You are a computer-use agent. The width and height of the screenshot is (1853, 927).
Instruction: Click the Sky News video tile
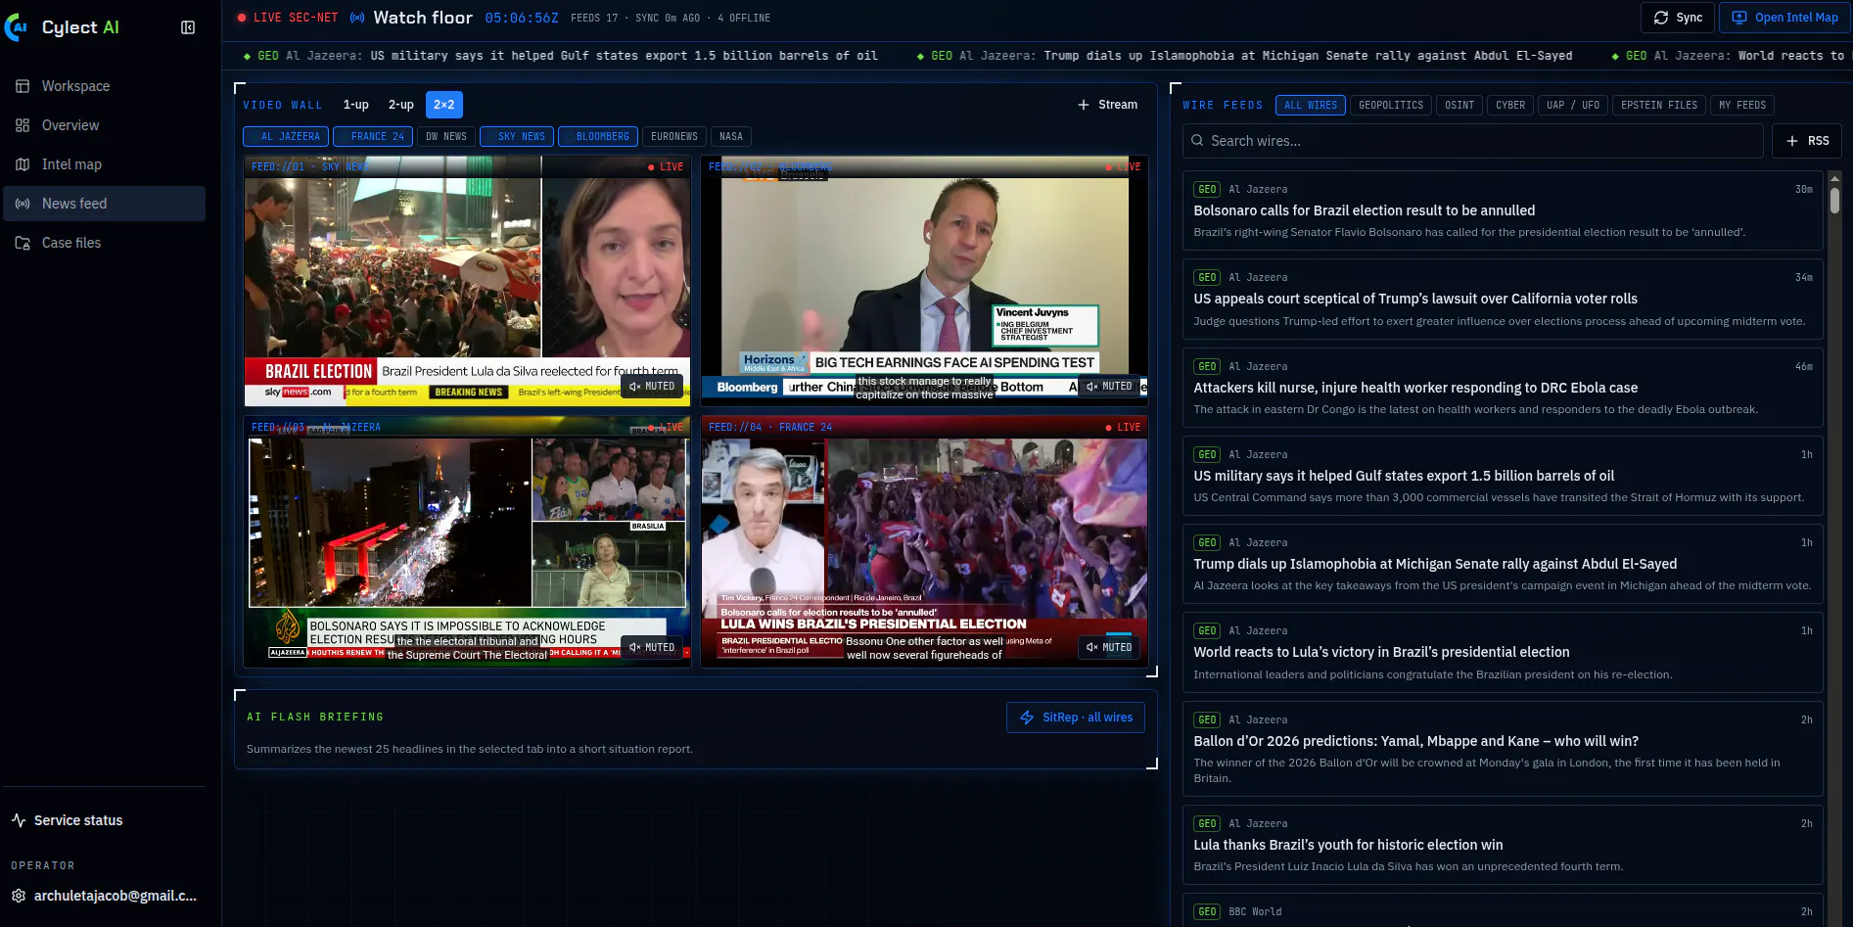click(x=467, y=280)
